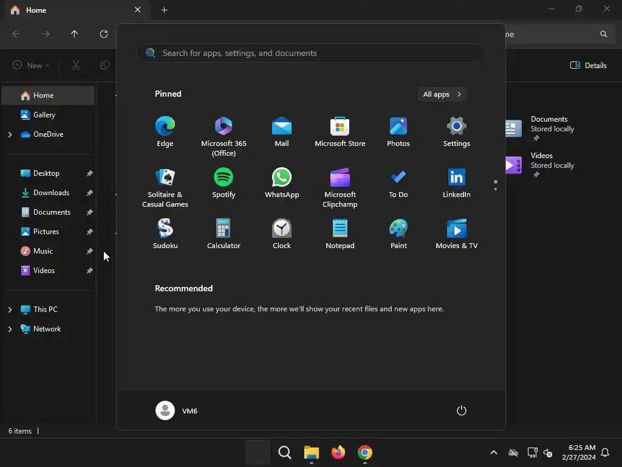This screenshot has width=622, height=467.
Task: Add a new tab in File Explorer
Action: pos(164,10)
